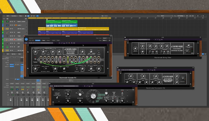Toggle the Vocoder FX plugin power button
This screenshot has width=209, height=121.
[x=26, y=39]
